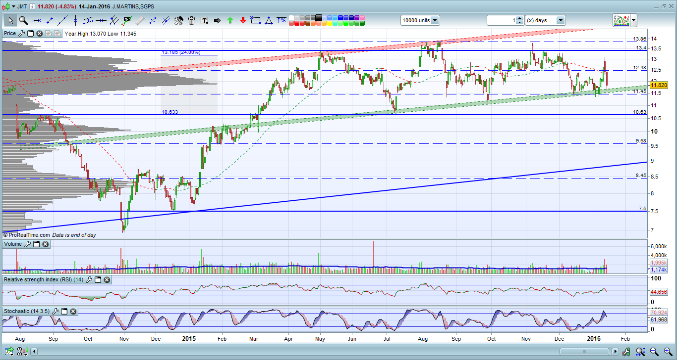The image size is (677, 360).
Task: Click the info icon beside JMT
Action: (x=32, y=6)
